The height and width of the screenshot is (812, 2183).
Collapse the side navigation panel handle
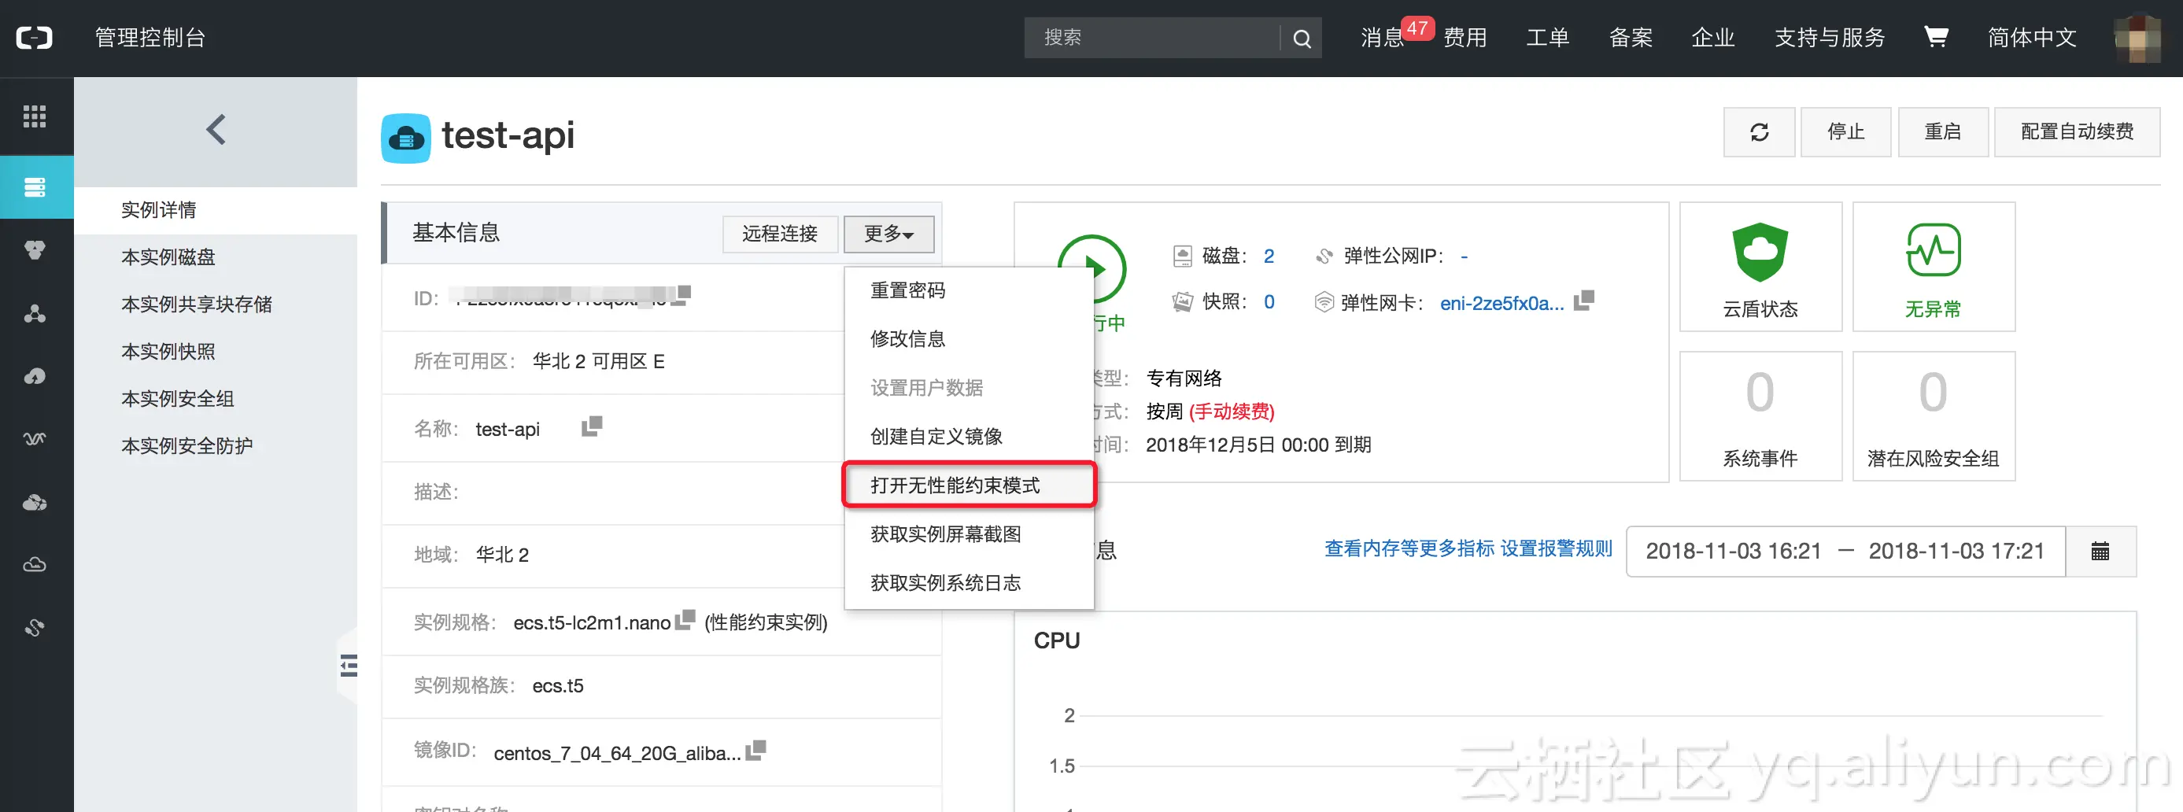[x=349, y=666]
